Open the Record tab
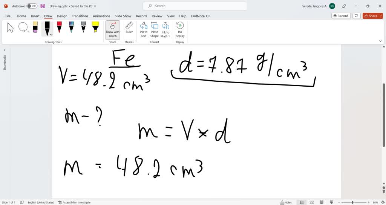The width and height of the screenshot is (386, 205). tap(141, 16)
